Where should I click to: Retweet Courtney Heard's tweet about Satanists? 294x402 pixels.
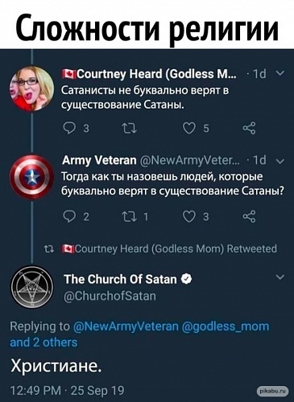click(x=130, y=129)
